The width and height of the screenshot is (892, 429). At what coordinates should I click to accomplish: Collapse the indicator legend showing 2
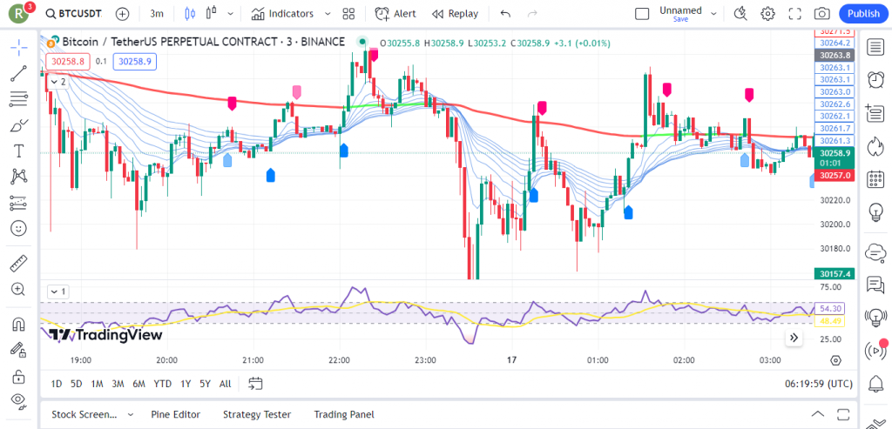57,83
